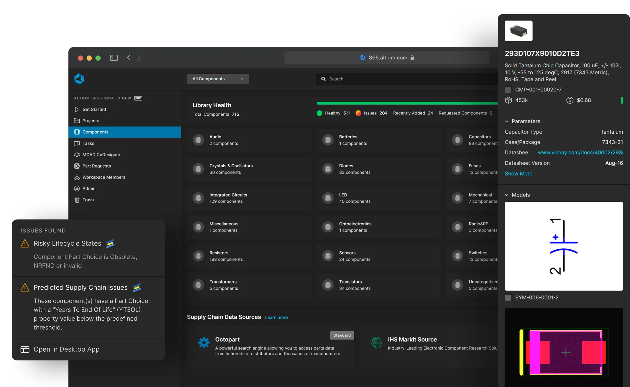Click part number 293D107X9010D2TE3 title
The image size is (630, 387).
(x=542, y=53)
